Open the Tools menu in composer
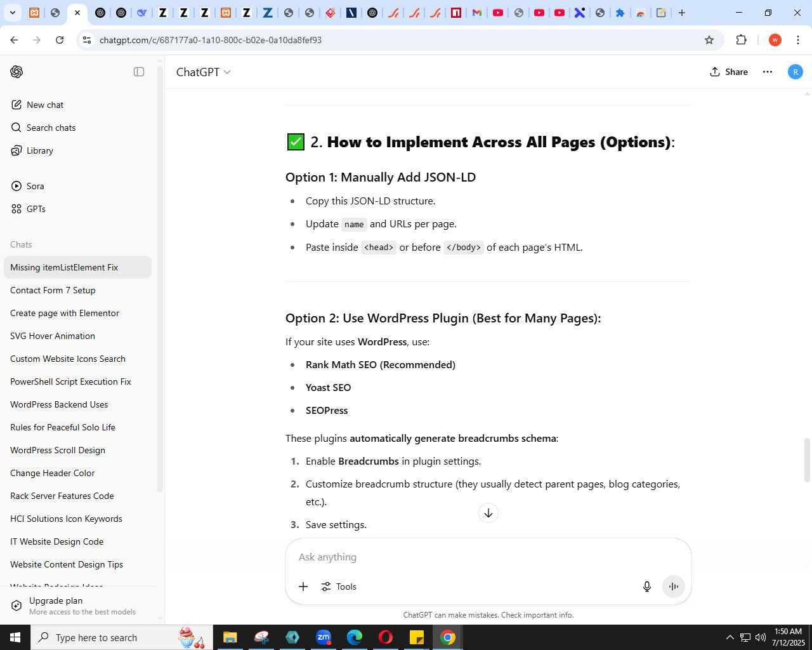812x650 pixels. click(339, 587)
